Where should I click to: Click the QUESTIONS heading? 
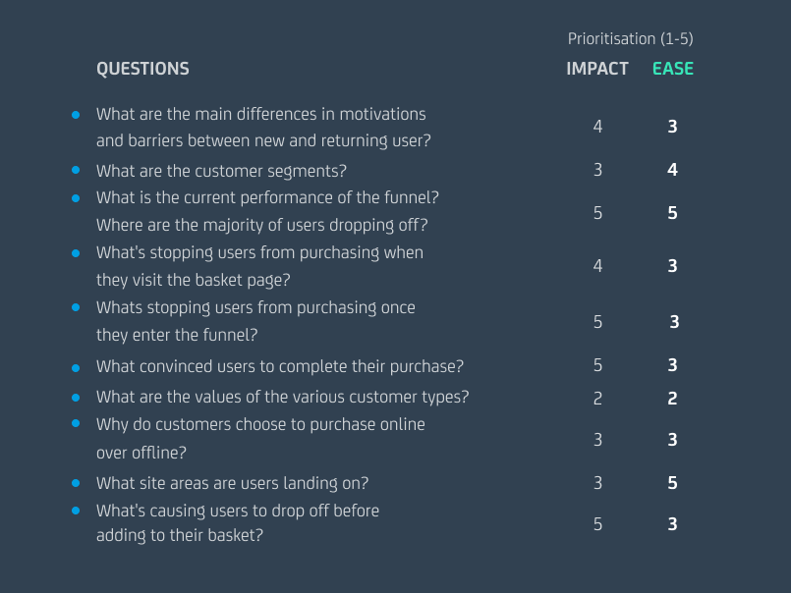tap(142, 69)
